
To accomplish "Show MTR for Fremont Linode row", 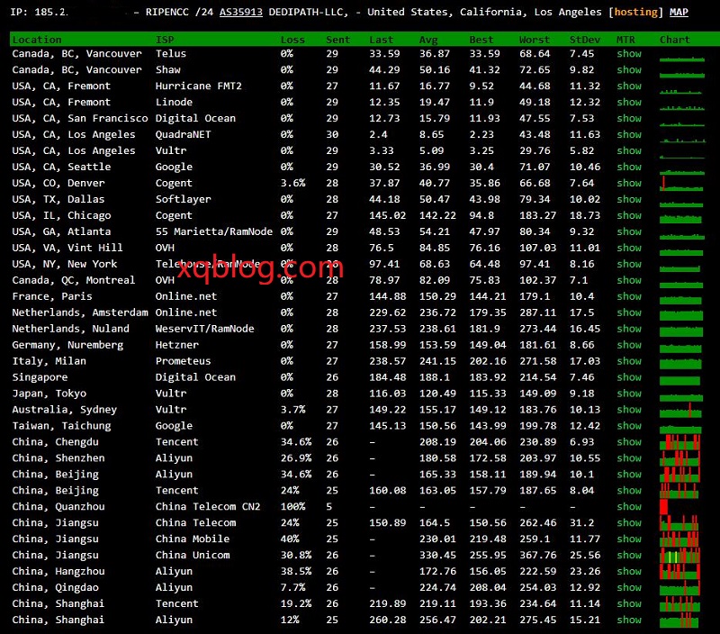I will (x=628, y=102).
